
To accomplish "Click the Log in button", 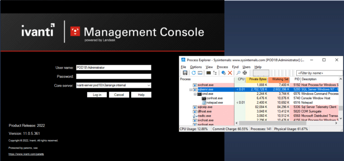I will point(97,95).
